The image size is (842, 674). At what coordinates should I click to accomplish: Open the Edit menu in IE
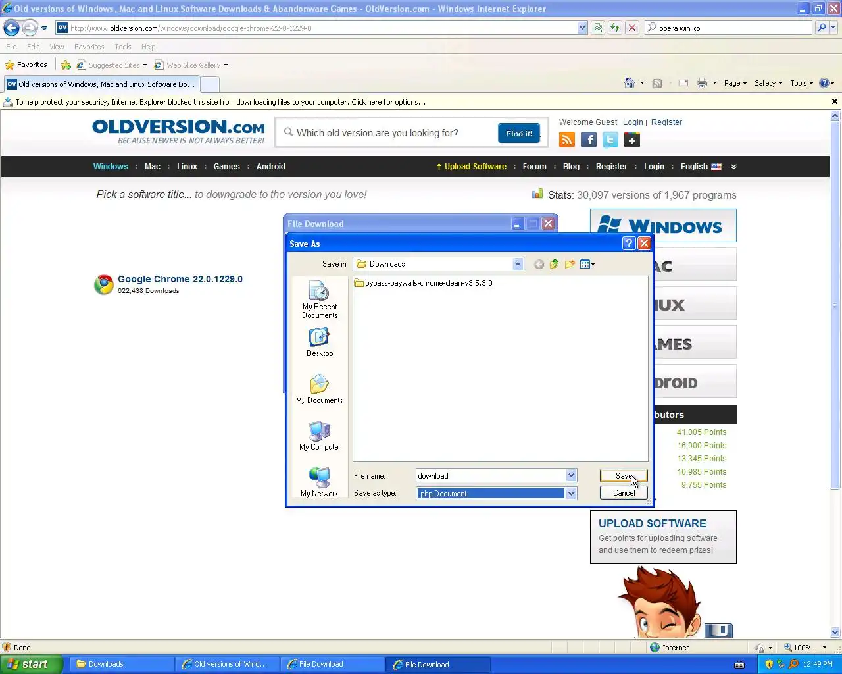33,47
